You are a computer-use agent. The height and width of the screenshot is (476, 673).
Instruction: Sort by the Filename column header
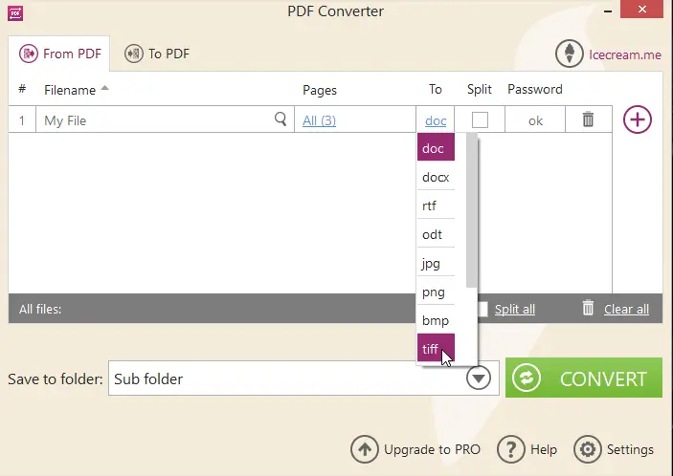click(x=70, y=90)
